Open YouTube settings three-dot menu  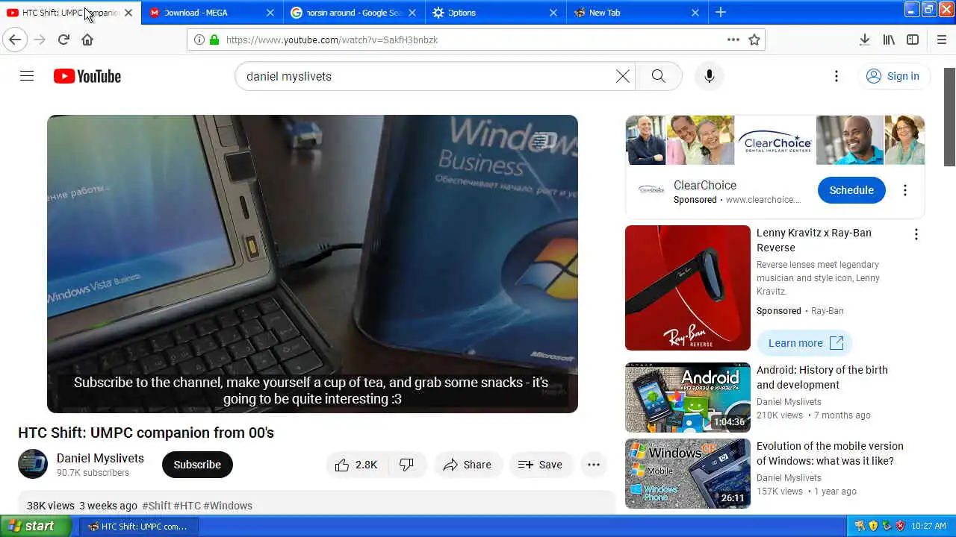click(x=836, y=76)
